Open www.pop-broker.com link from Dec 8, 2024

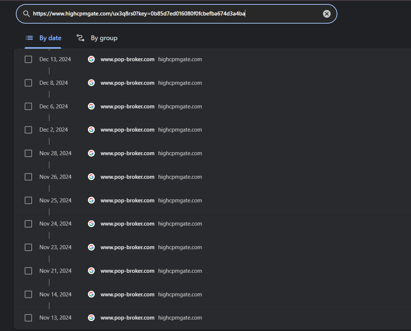pyautogui.click(x=127, y=83)
